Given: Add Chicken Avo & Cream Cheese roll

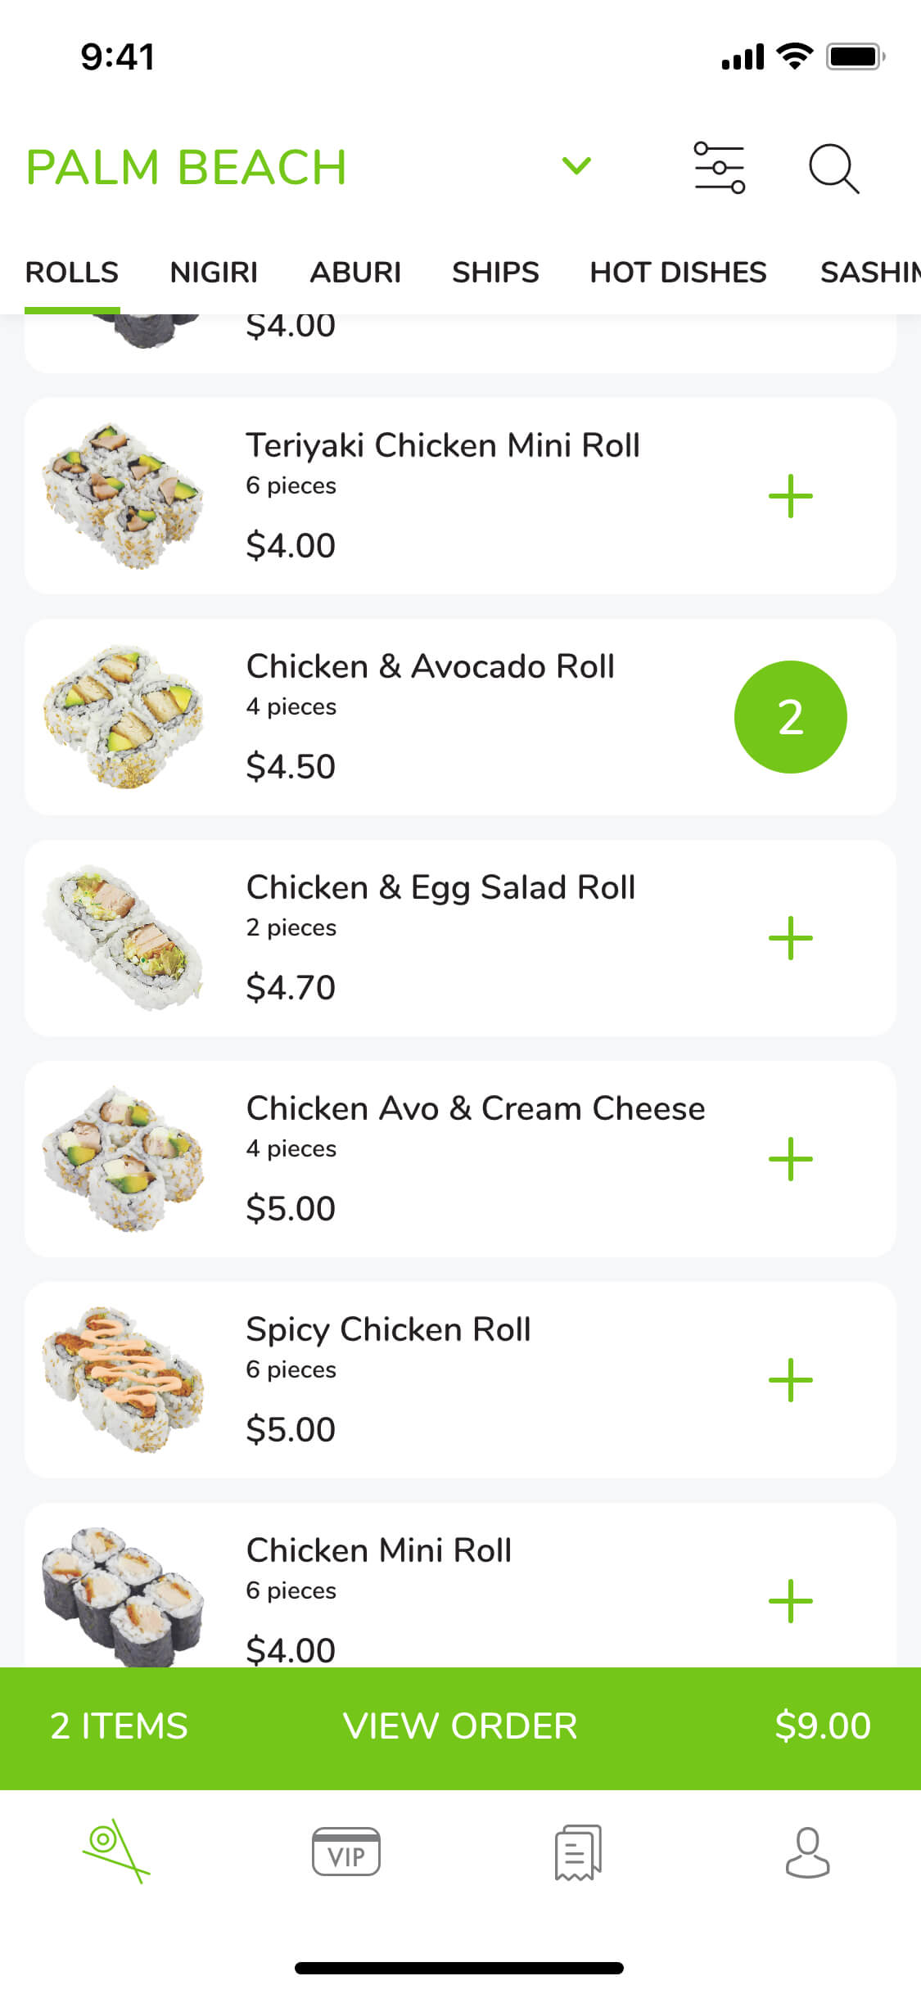Looking at the screenshot, I should 790,1159.
